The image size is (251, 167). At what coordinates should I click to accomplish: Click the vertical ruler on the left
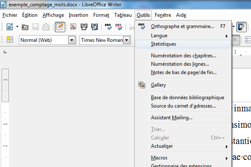pyautogui.click(x=5, y=118)
